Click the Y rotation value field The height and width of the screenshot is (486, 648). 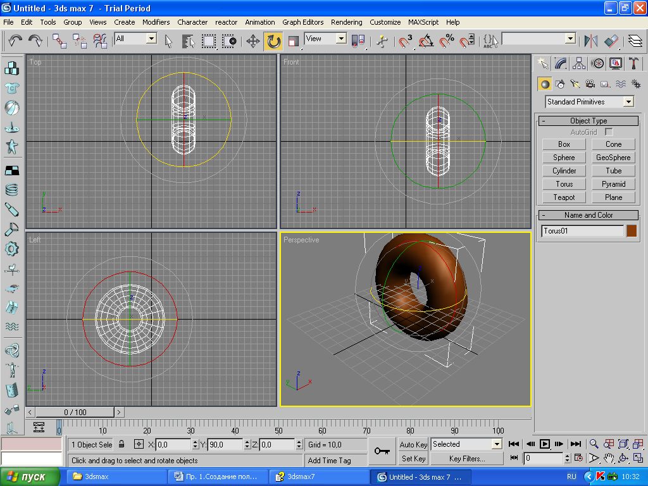225,445
